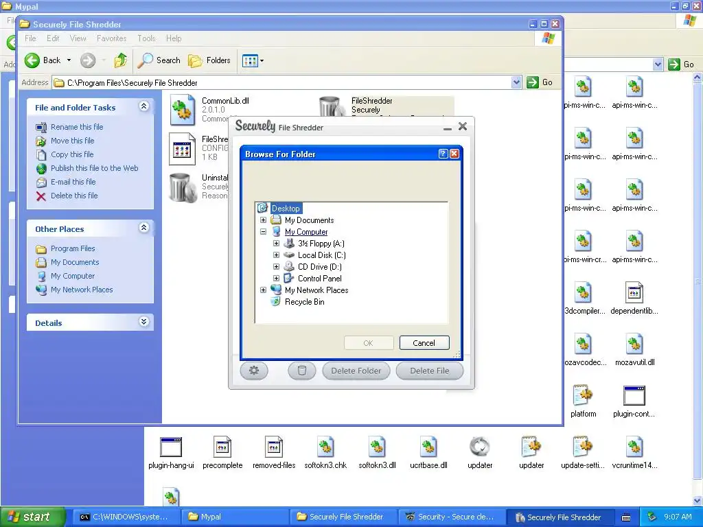
Task: Select softokn3.chk in Mypal window
Action: pos(325,454)
